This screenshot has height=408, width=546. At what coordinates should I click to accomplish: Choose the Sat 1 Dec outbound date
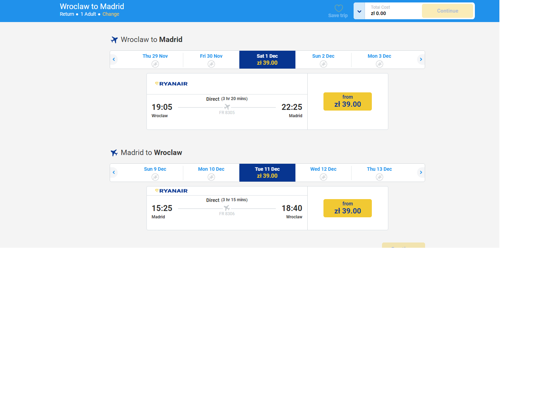(267, 60)
